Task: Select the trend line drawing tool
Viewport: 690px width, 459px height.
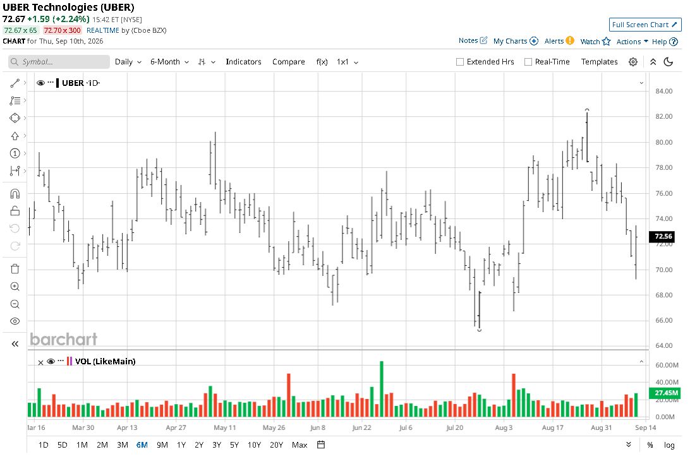Action: click(15, 83)
